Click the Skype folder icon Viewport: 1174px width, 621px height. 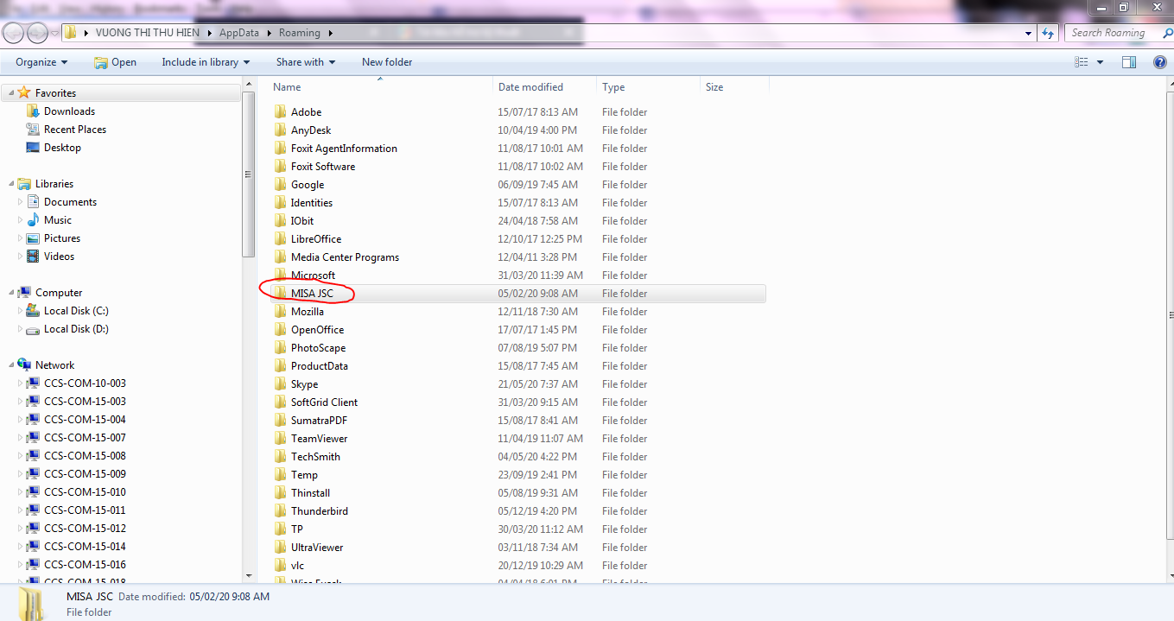point(280,384)
